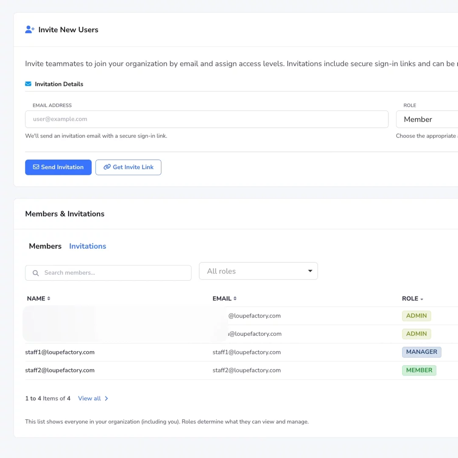The image size is (458, 458).
Task: Sort members by the NAME column arrows
Action: click(49, 299)
